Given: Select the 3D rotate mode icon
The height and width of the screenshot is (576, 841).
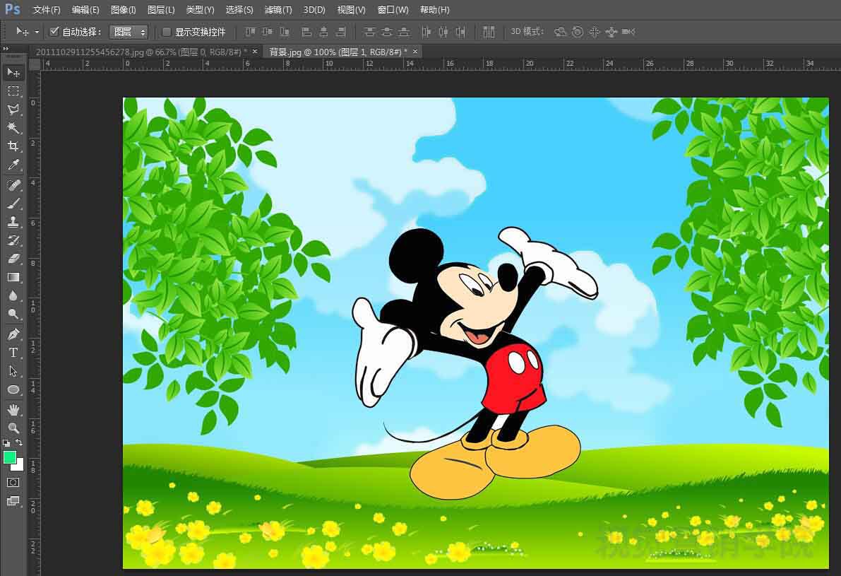Looking at the screenshot, I should [560, 32].
